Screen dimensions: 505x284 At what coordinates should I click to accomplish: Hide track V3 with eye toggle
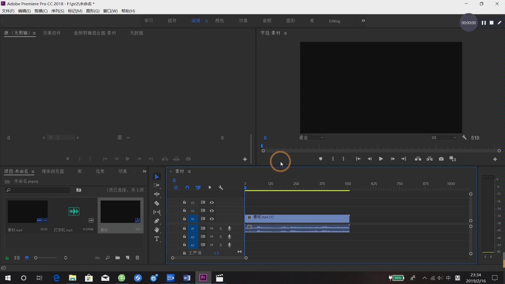212,203
